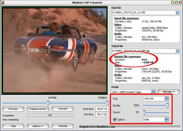
Task: Visit the Website button
Action: coord(63,126)
